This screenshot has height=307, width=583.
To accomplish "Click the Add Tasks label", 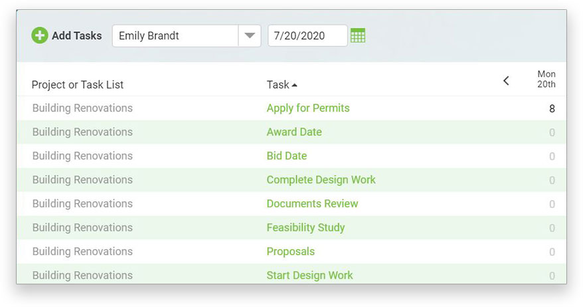I will (76, 36).
